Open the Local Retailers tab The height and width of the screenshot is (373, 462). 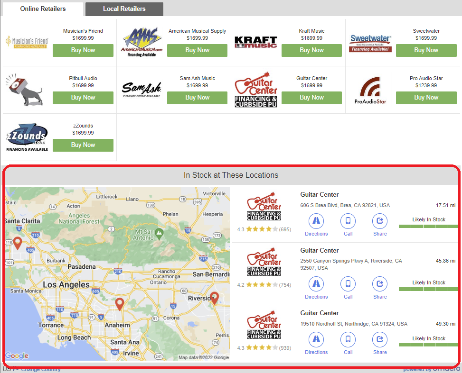pyautogui.click(x=124, y=9)
